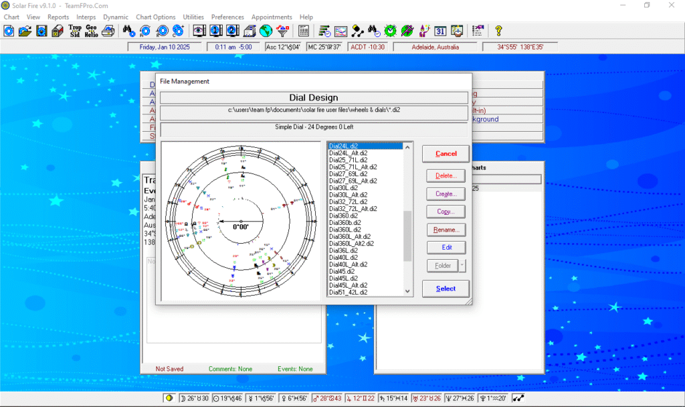Click the birthday cake toolbar icon
Image resolution: width=685 pixels, height=407 pixels.
click(x=458, y=31)
